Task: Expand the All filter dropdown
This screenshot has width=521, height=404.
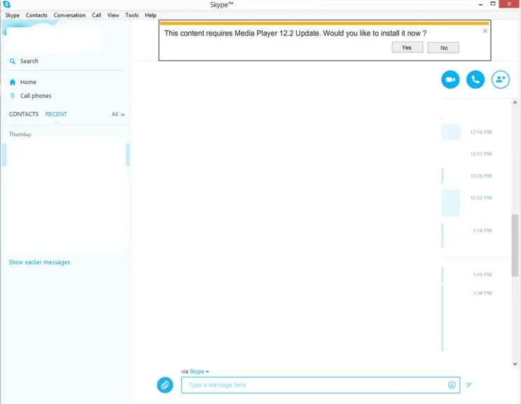Action: (x=118, y=115)
